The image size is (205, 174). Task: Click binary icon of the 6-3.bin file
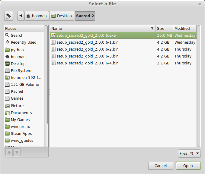coord(53,56)
